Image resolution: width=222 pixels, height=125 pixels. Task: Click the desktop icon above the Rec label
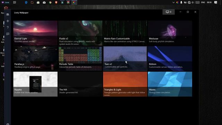pos(6,8)
